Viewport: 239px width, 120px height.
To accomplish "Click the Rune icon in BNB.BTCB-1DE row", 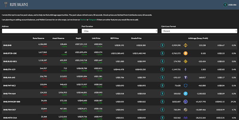I will click(x=162, y=53).
